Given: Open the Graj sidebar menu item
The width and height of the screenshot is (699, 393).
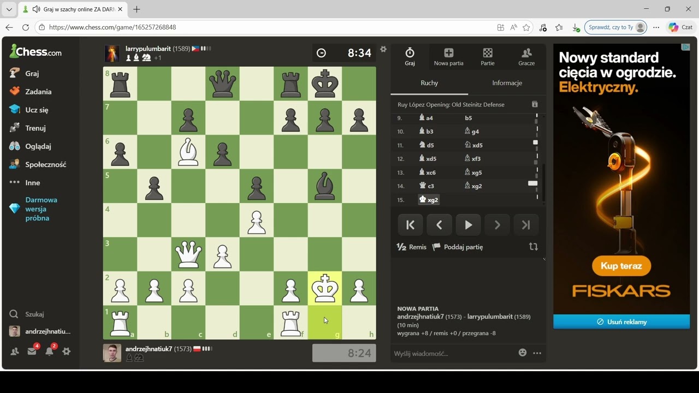Looking at the screenshot, I should coord(25,73).
